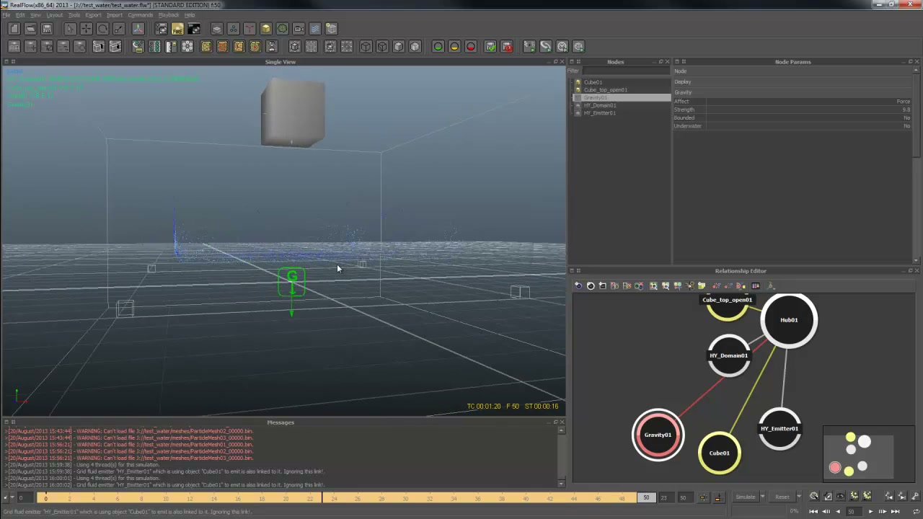Click the Reset button
923x519 pixels.
point(782,497)
